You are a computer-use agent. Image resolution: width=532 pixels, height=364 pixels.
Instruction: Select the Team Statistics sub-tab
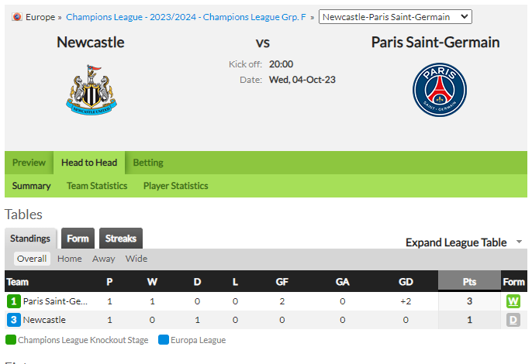(x=97, y=186)
